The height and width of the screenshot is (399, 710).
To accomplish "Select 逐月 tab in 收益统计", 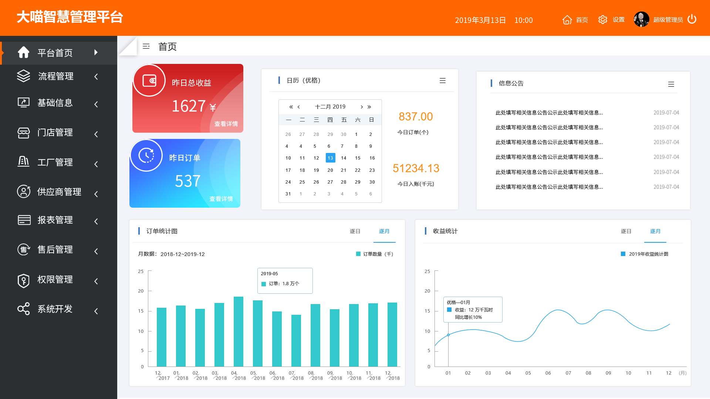I will (655, 231).
